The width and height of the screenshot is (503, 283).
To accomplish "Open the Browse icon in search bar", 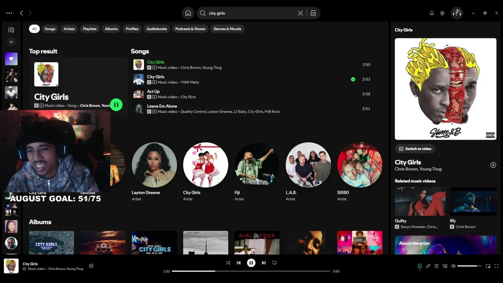I will (313, 13).
